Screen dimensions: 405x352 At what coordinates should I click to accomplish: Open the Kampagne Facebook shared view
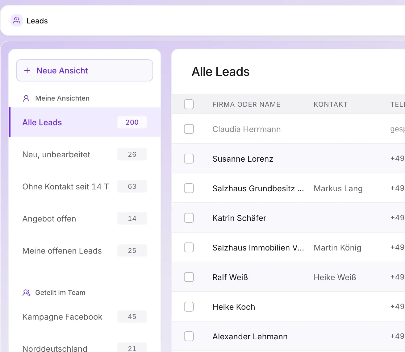[x=85, y=317]
